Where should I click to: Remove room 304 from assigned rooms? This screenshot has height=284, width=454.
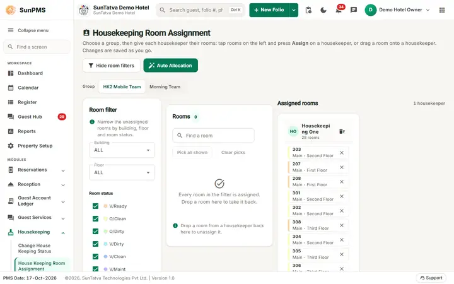342,240
